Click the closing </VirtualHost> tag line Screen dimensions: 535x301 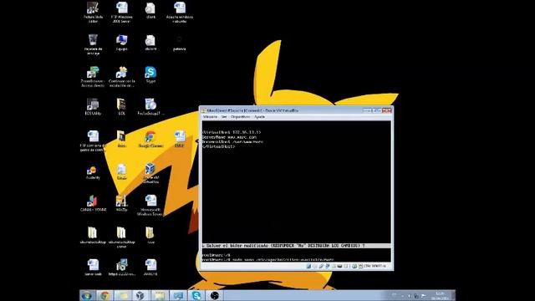pyautogui.click(x=218, y=146)
